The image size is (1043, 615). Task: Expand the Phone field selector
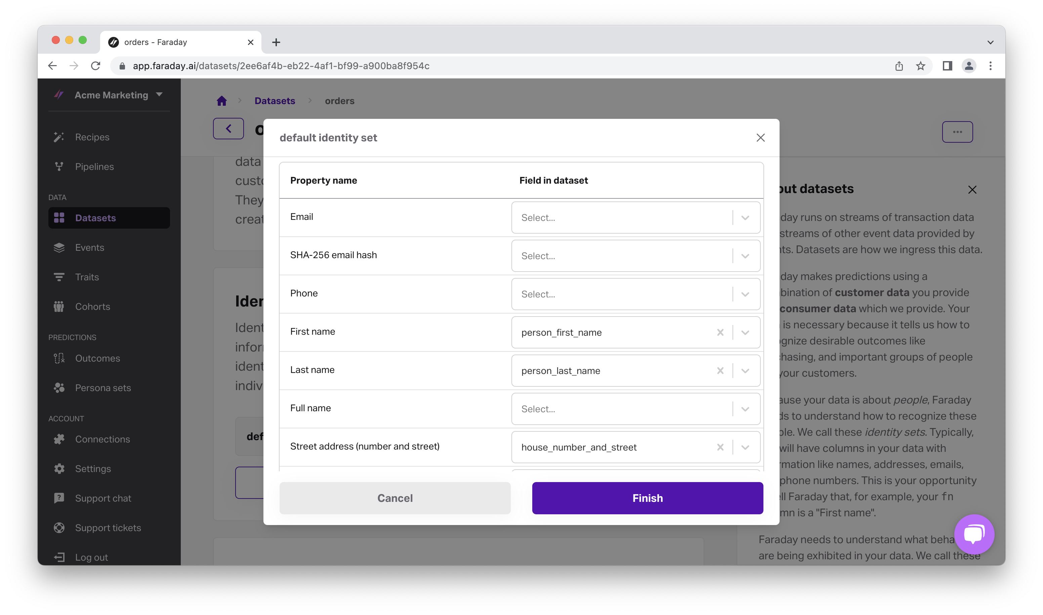click(x=745, y=294)
